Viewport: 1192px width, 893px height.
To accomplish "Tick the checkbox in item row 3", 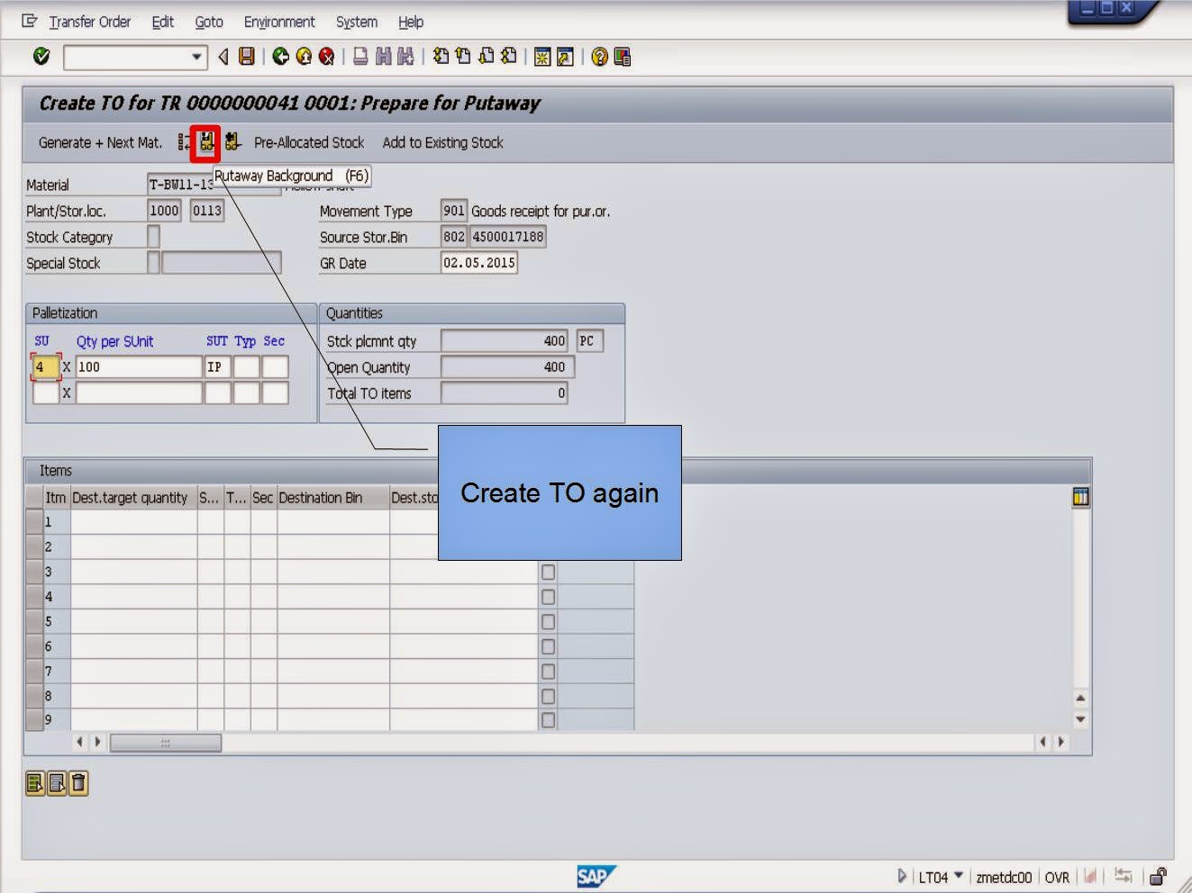I will click(x=548, y=572).
